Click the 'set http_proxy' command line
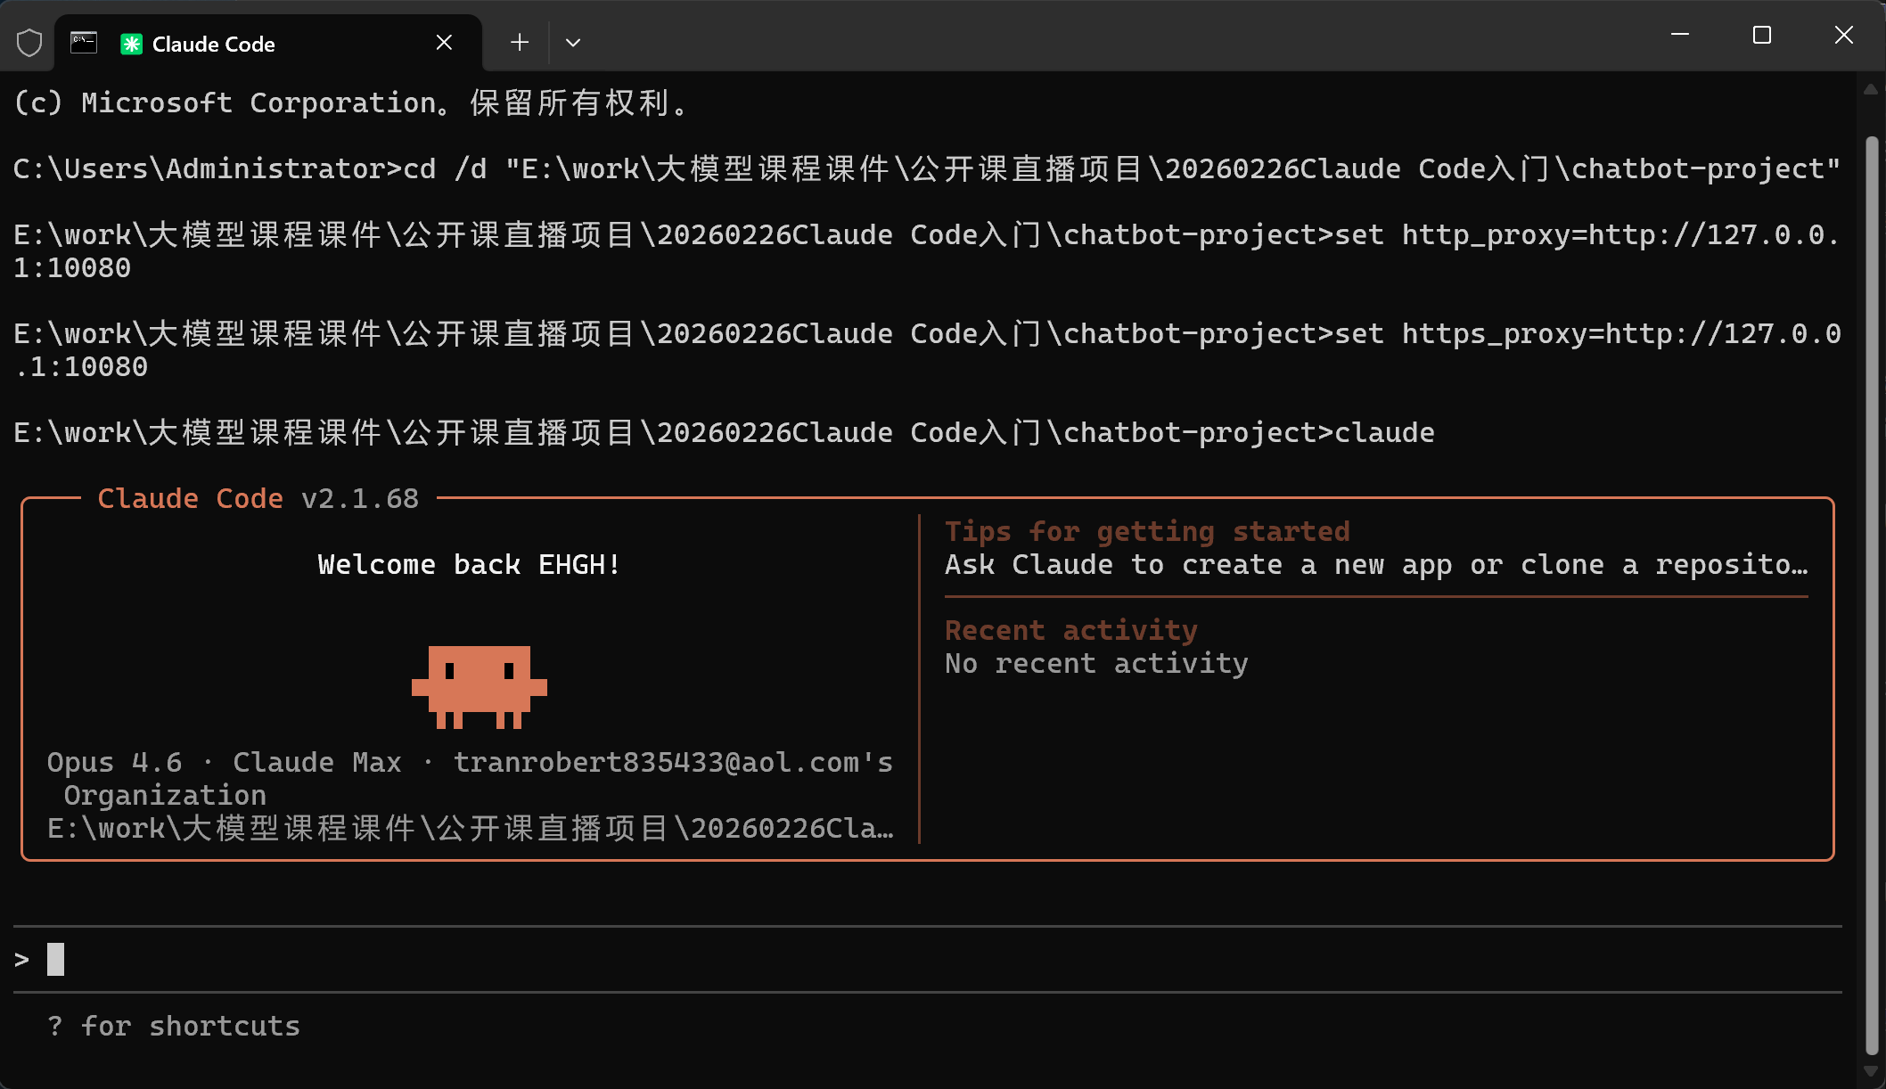1886x1089 pixels. click(927, 251)
